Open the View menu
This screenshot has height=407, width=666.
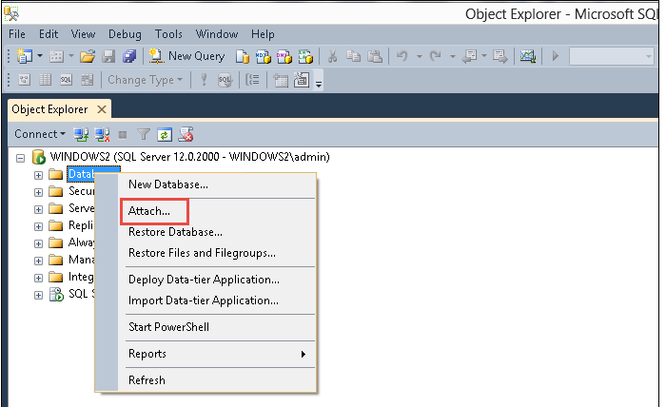83,34
